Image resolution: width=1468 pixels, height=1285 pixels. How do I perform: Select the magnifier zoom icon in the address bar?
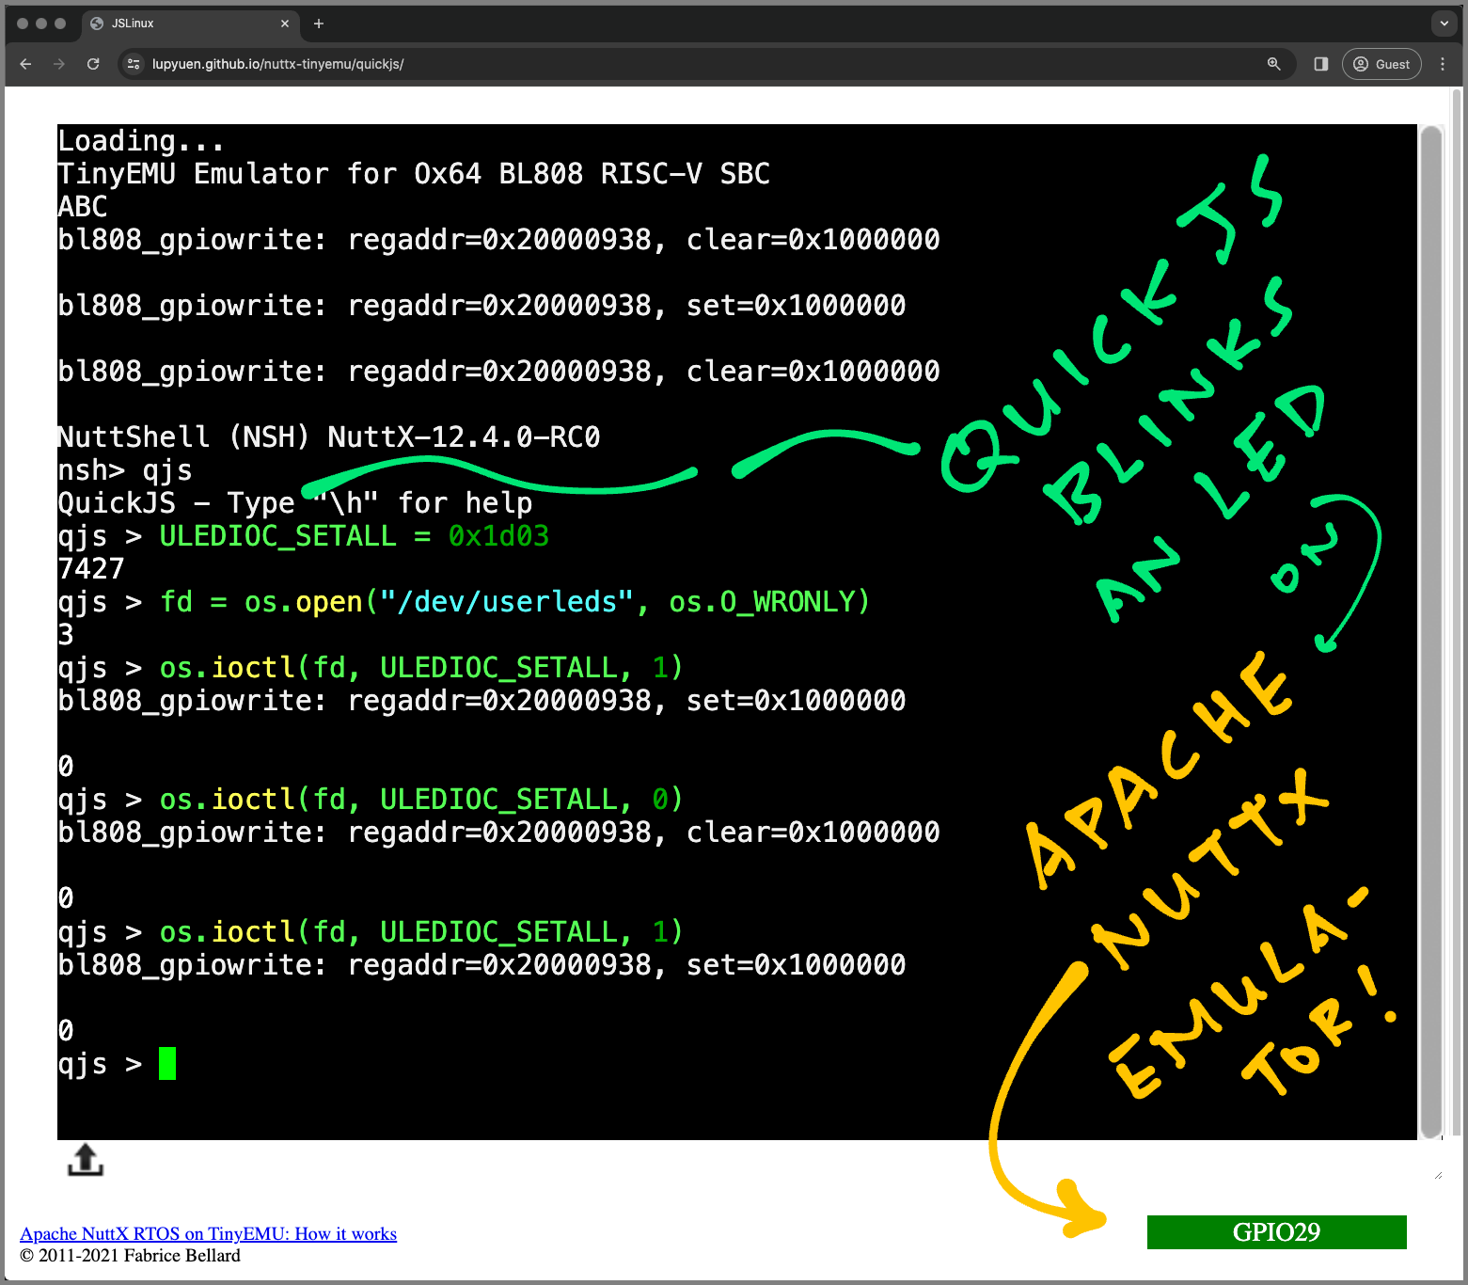(x=1273, y=64)
